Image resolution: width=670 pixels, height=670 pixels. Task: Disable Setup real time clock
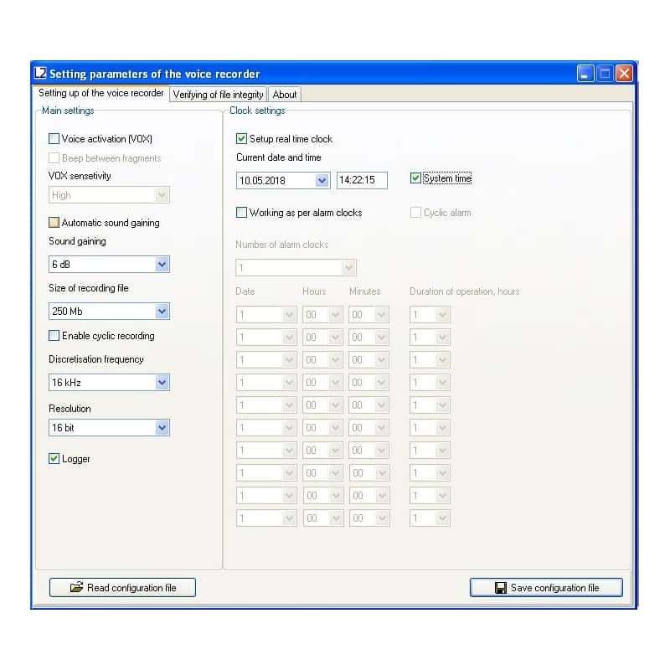242,139
